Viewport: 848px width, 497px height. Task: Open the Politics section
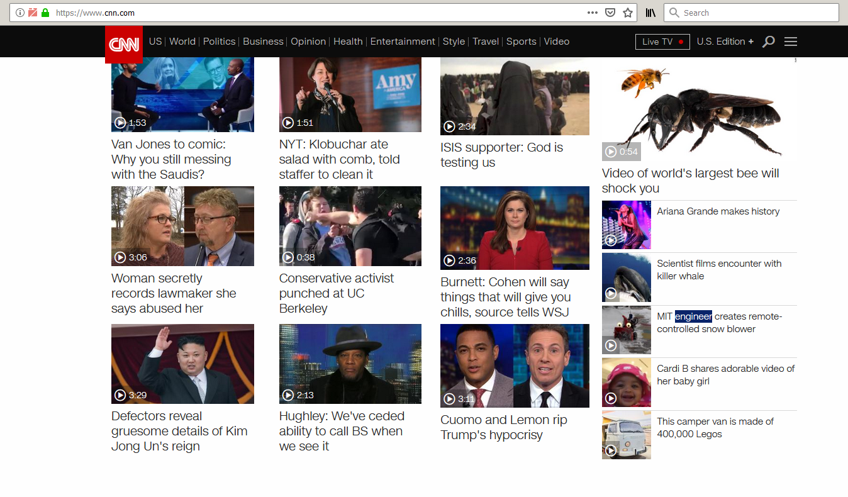(x=219, y=42)
